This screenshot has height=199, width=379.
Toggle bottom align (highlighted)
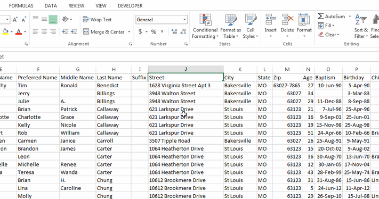(x=53, y=19)
